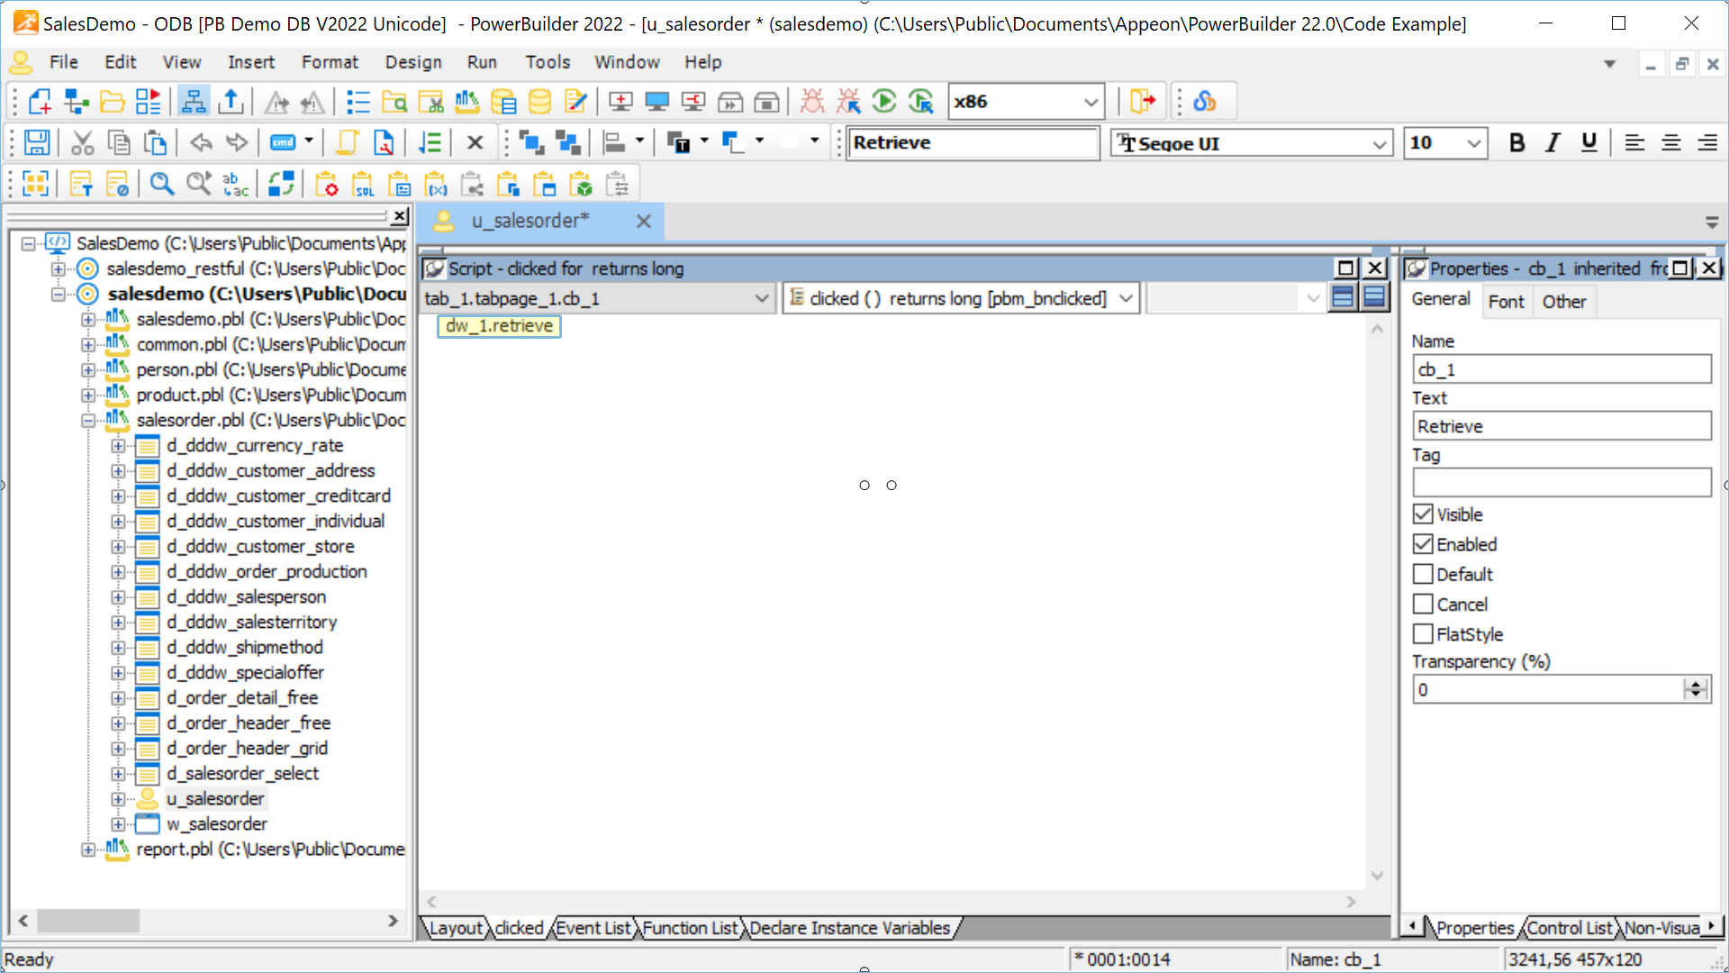
Task: Click the Inherit object toolbar icon
Action: [x=76, y=102]
